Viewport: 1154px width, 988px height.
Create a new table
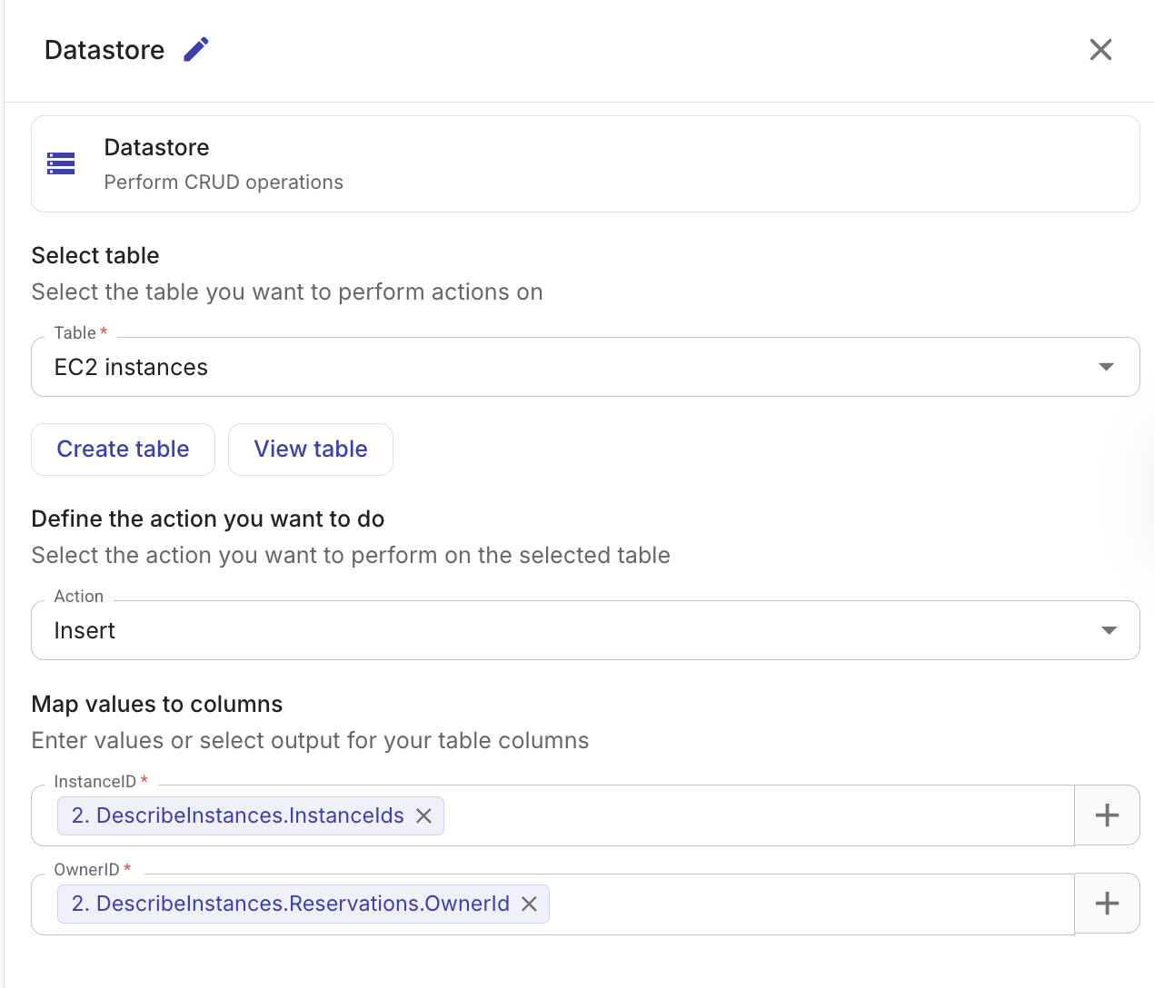point(123,449)
